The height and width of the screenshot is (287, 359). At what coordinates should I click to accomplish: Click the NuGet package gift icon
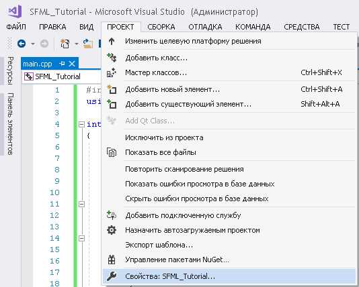pyautogui.click(x=112, y=260)
